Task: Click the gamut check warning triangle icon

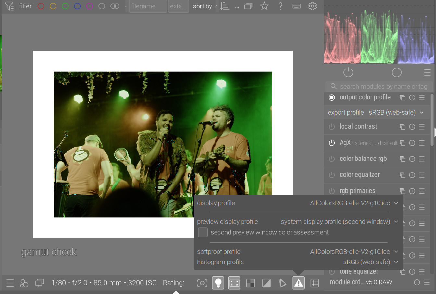Action: 298,283
